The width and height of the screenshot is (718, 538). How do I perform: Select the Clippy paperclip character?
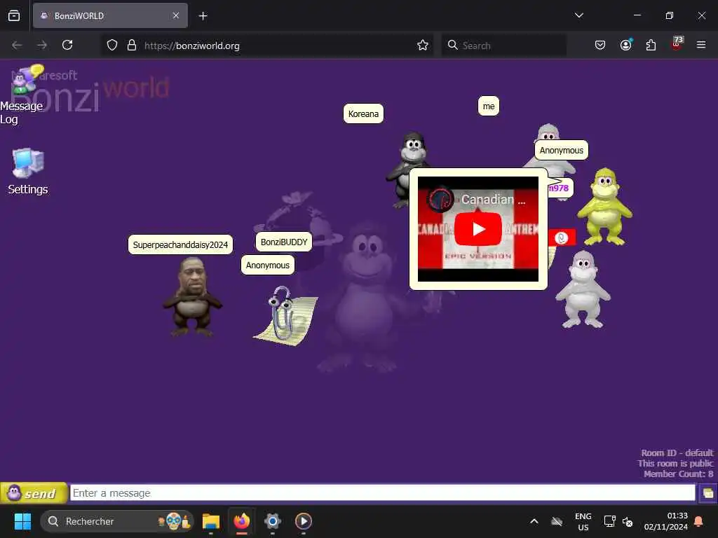(286, 316)
